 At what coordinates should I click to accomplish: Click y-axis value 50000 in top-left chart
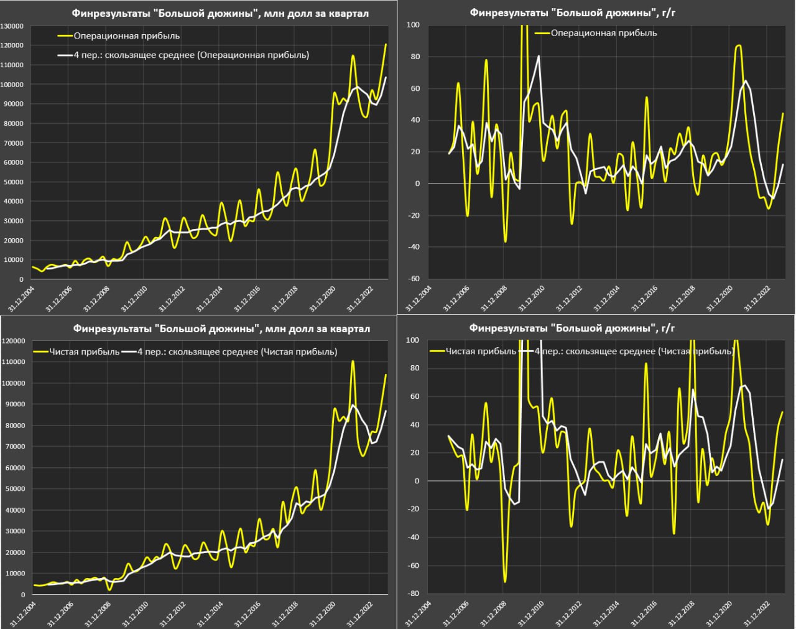14,182
